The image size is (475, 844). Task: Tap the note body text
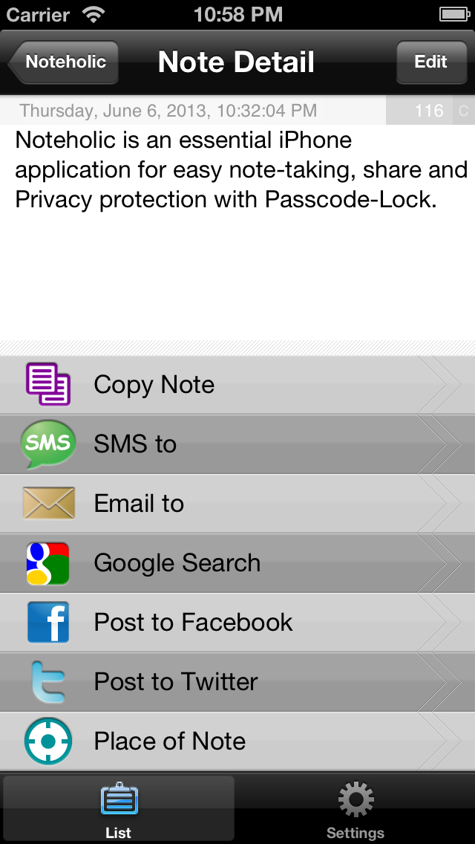click(x=237, y=170)
